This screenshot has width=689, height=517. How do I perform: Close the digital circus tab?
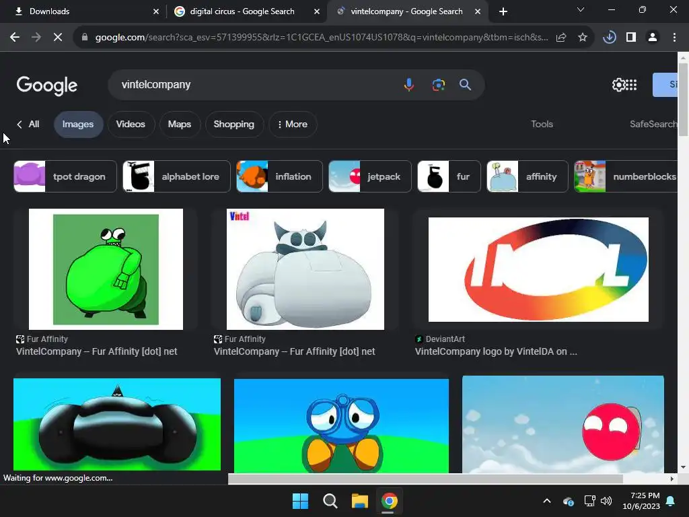[317, 11]
